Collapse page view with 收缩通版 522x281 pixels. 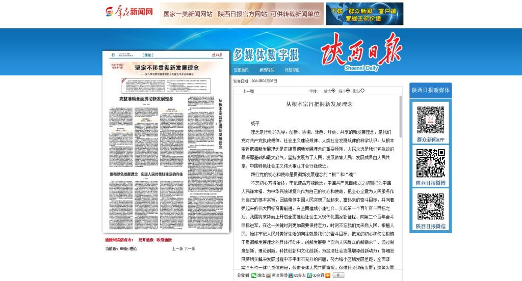coord(164,239)
